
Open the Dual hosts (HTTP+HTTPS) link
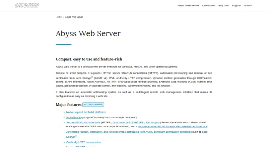(x=129, y=122)
